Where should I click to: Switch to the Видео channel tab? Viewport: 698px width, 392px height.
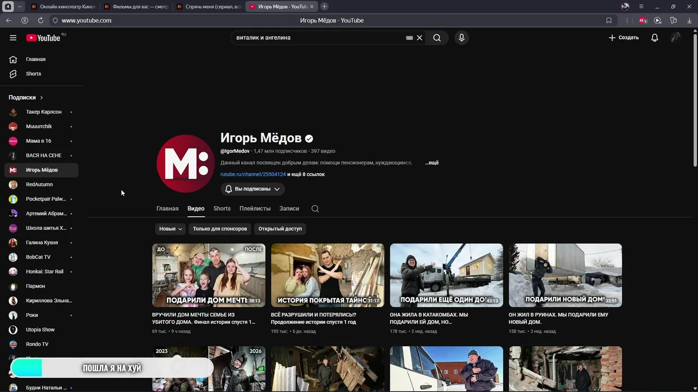click(x=196, y=209)
